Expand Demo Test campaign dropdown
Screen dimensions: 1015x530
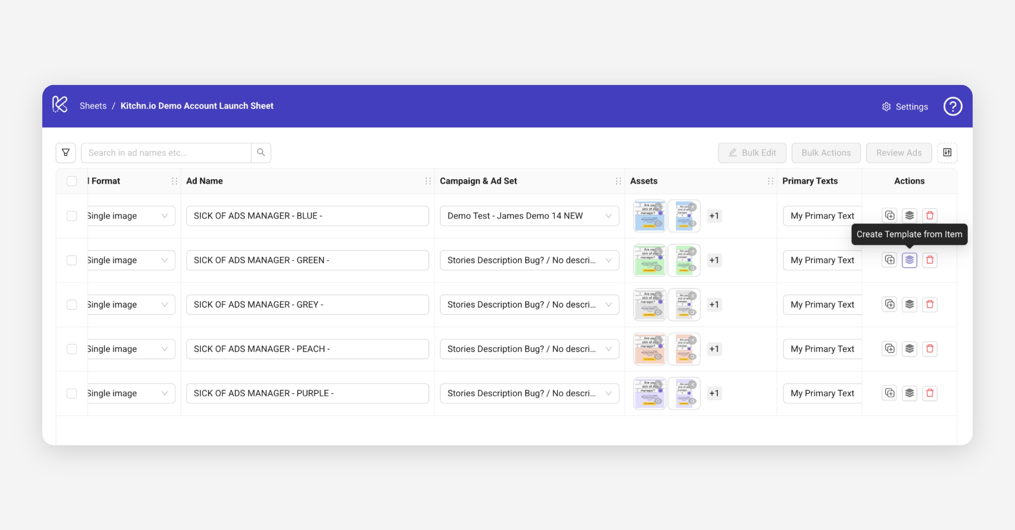pos(608,216)
